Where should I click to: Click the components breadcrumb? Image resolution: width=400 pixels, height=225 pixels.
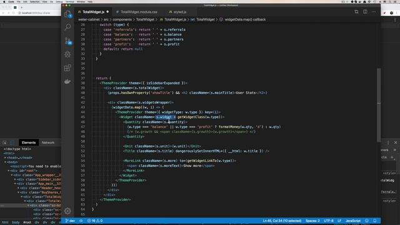[x=122, y=19]
